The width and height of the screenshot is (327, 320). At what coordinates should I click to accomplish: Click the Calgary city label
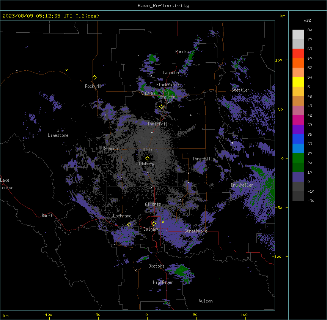(151, 229)
